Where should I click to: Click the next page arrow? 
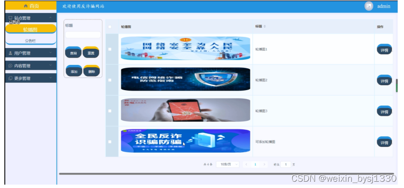point(264,164)
